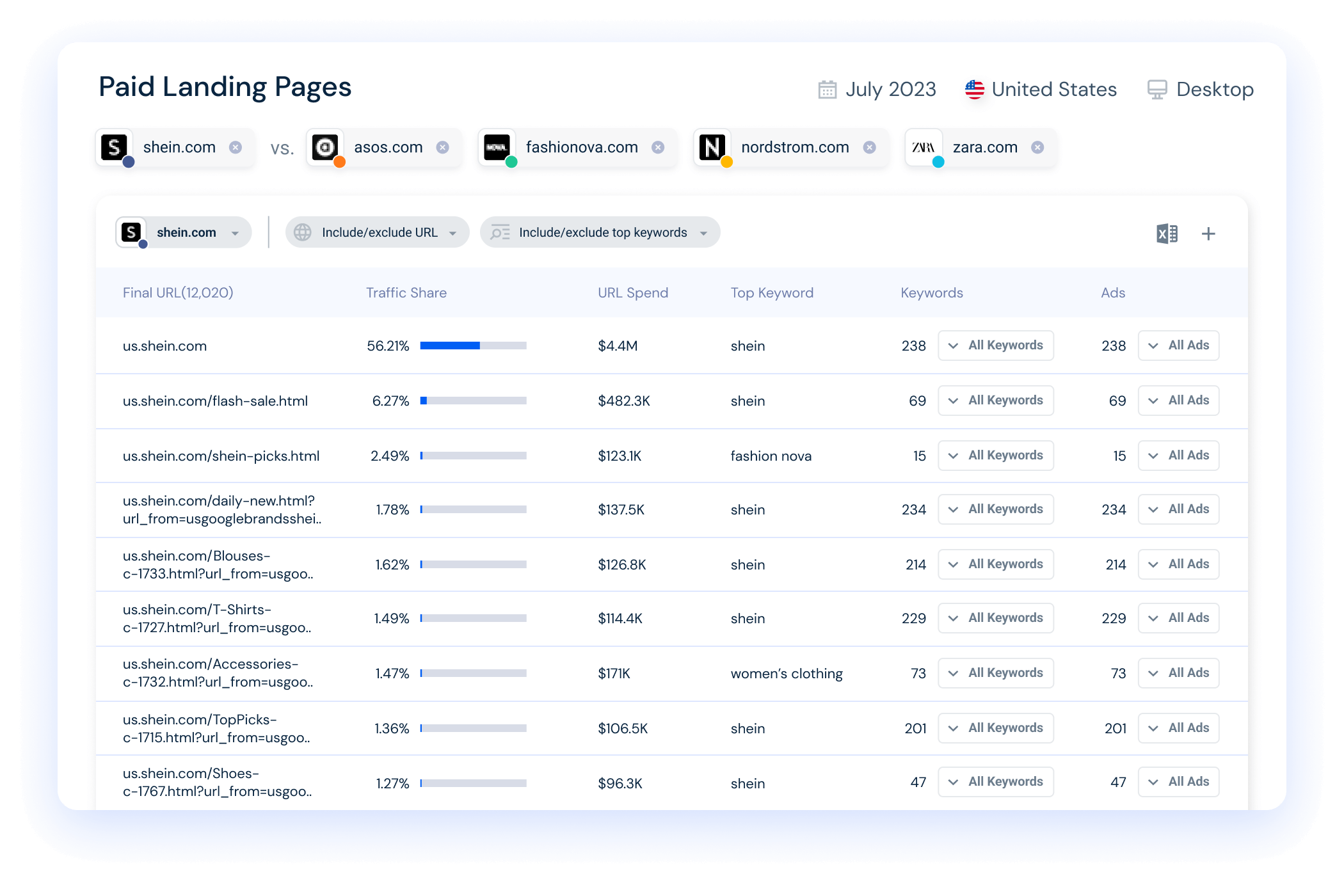This screenshot has height=883, width=1344.
Task: Export table via Excel icon
Action: pyautogui.click(x=1167, y=234)
